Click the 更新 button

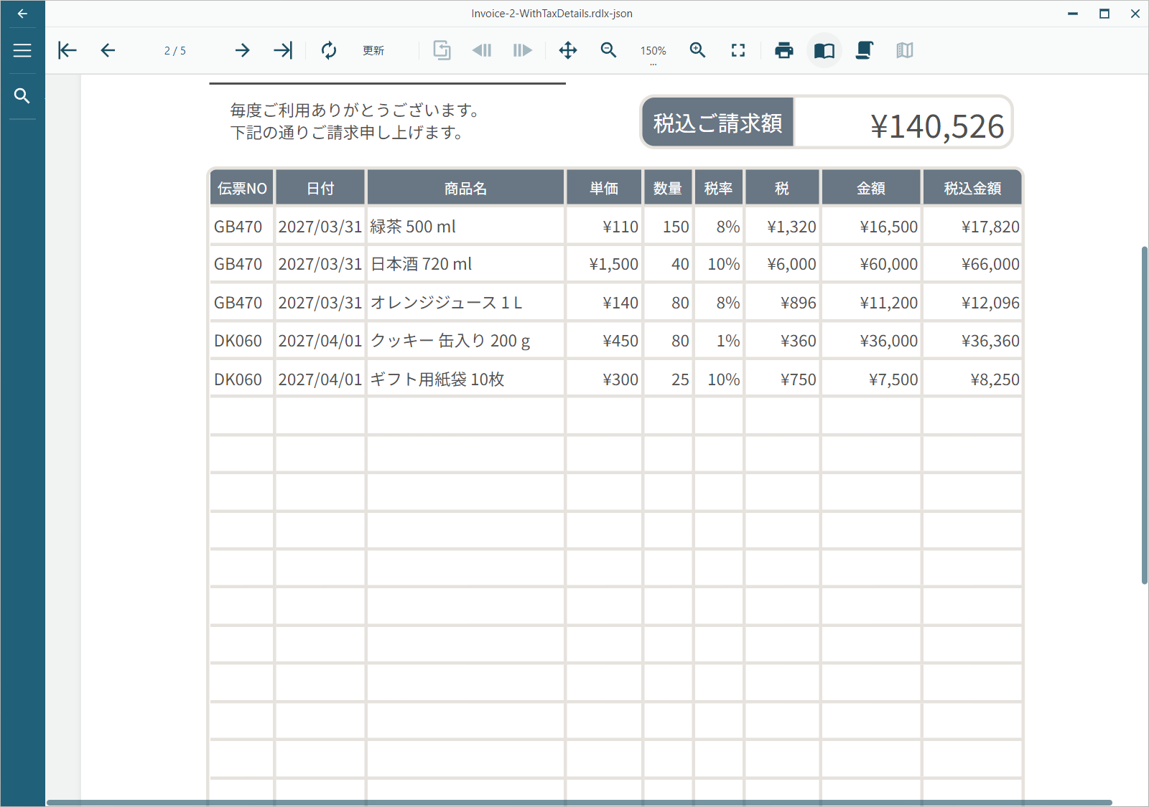373,50
